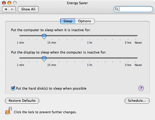This screenshot has width=155, height=120.
Task: Click the display sleep slider thumb
Action: [x=44, y=59]
